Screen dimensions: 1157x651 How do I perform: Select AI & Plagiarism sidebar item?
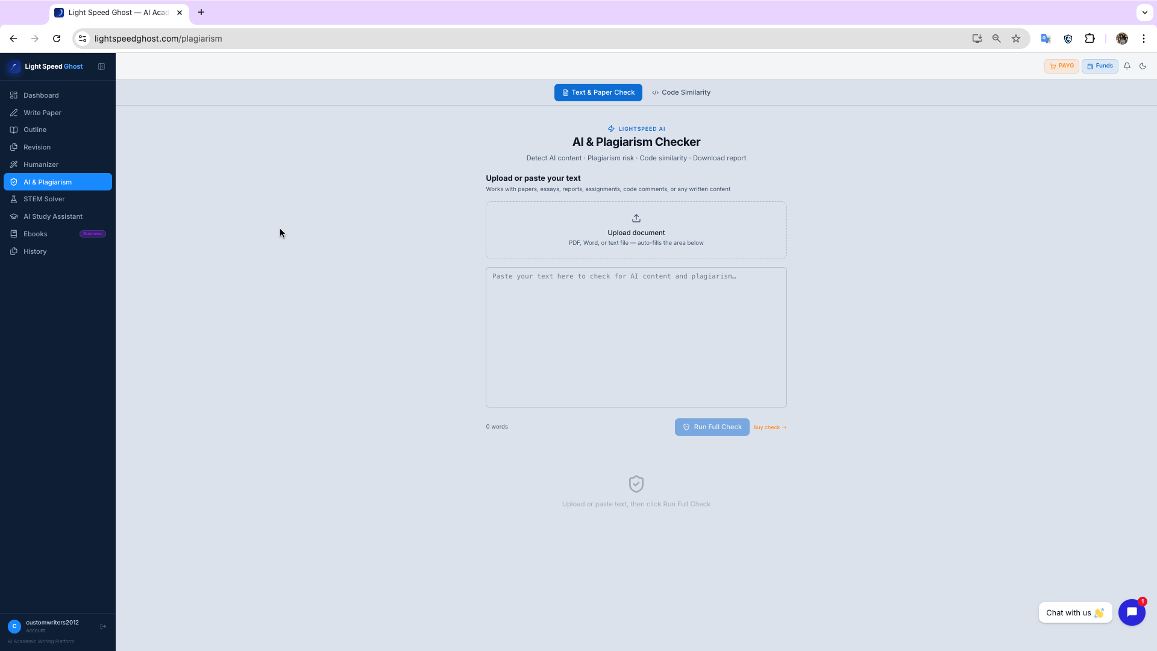(x=58, y=182)
